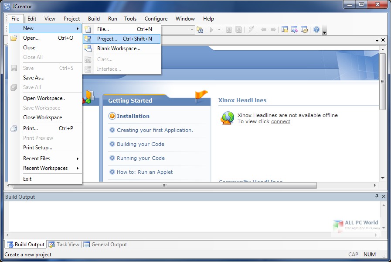Choose Project... in the New submenu
The width and height of the screenshot is (391, 262).
pyautogui.click(x=122, y=39)
